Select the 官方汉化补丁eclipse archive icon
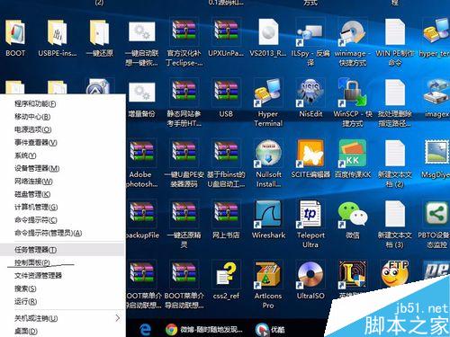The height and width of the screenshot is (337, 450). click(184, 31)
